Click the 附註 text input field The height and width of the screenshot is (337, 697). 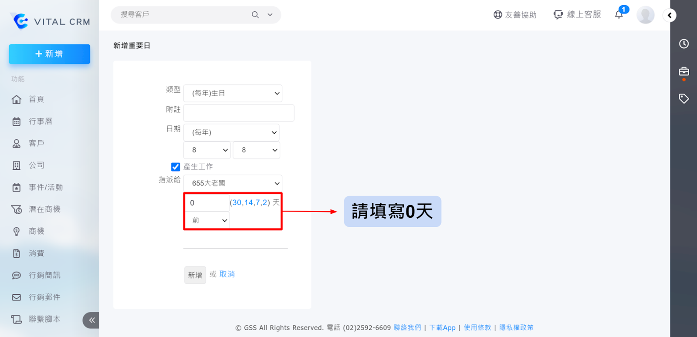[239, 113]
